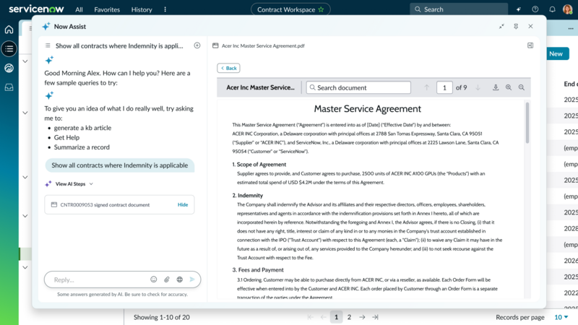578x325 pixels.
Task: Click the Show all contracts Indemnity message bubble
Action: (x=119, y=165)
